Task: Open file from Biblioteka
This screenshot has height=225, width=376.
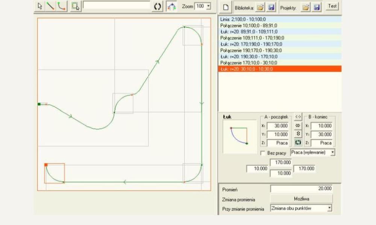Action: pyautogui.click(x=260, y=7)
